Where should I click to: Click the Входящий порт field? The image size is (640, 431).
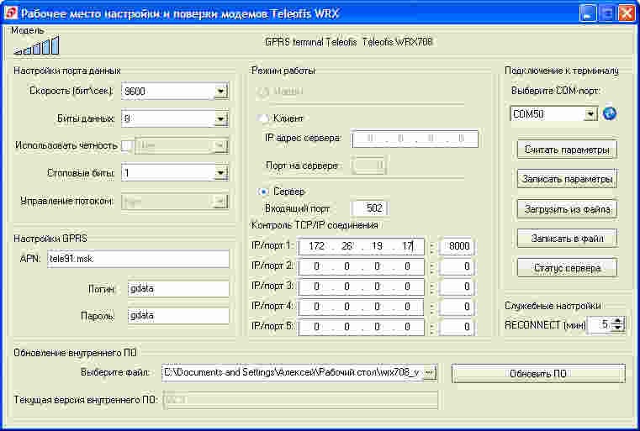[x=369, y=208]
